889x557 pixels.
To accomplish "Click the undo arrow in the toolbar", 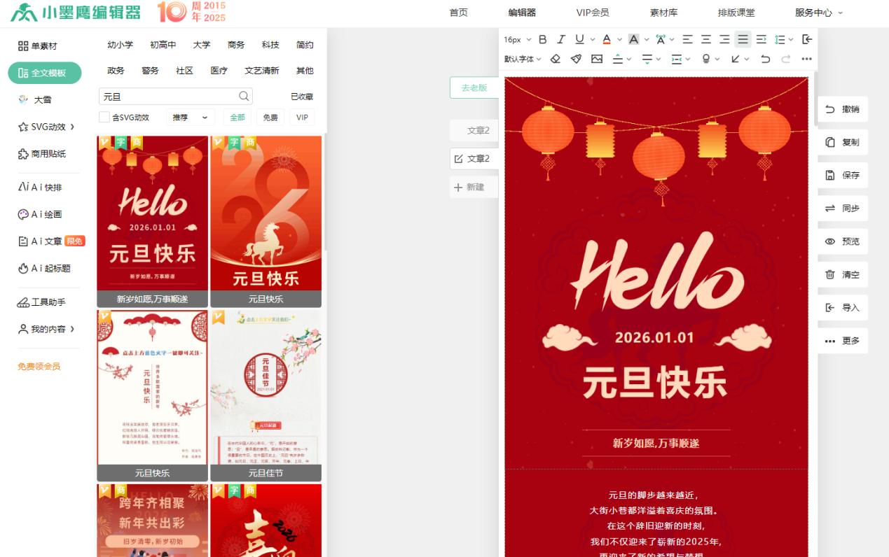I will [765, 59].
